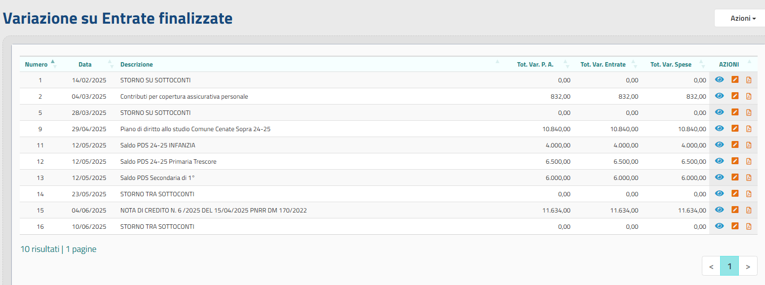This screenshot has width=765, height=285.
Task: View details of variation number 1
Action: point(720,80)
